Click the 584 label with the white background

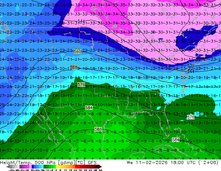[176, 140]
